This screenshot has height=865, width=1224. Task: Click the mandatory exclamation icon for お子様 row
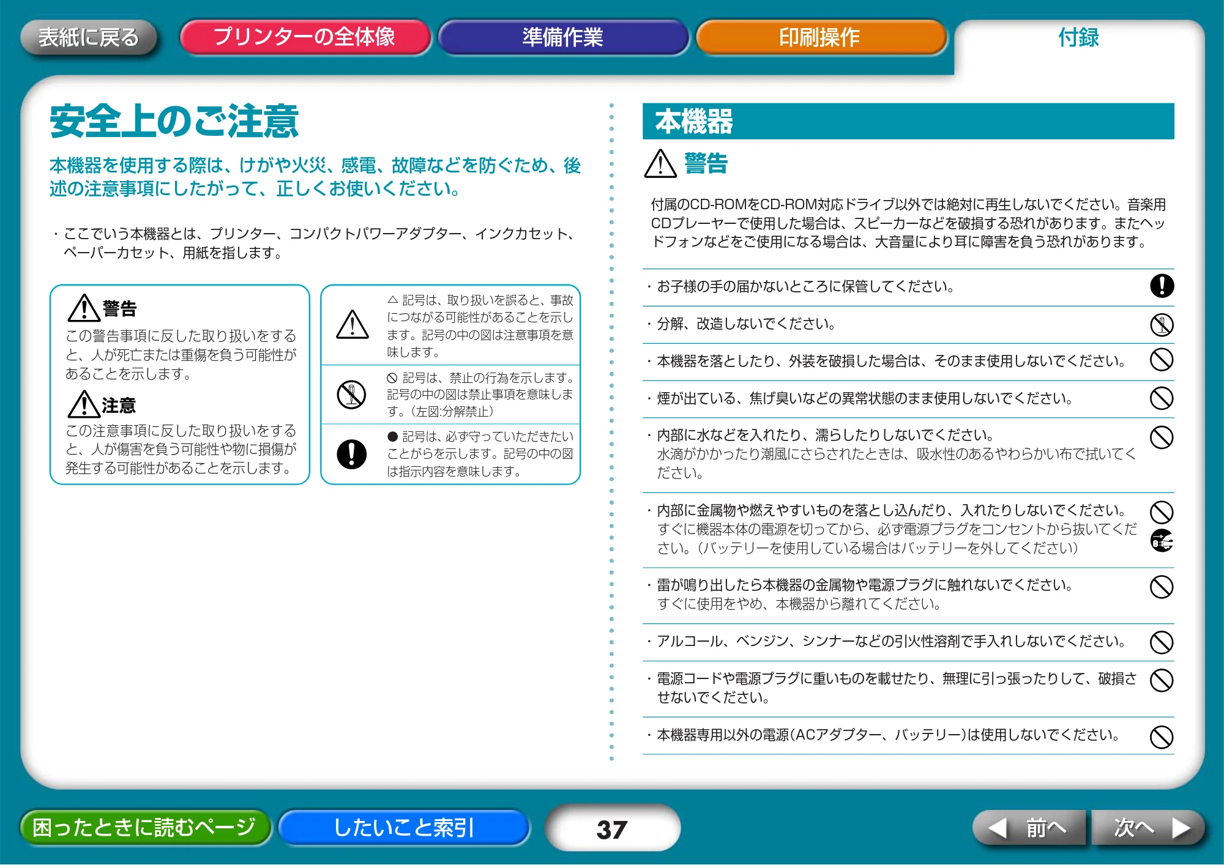tap(1162, 286)
